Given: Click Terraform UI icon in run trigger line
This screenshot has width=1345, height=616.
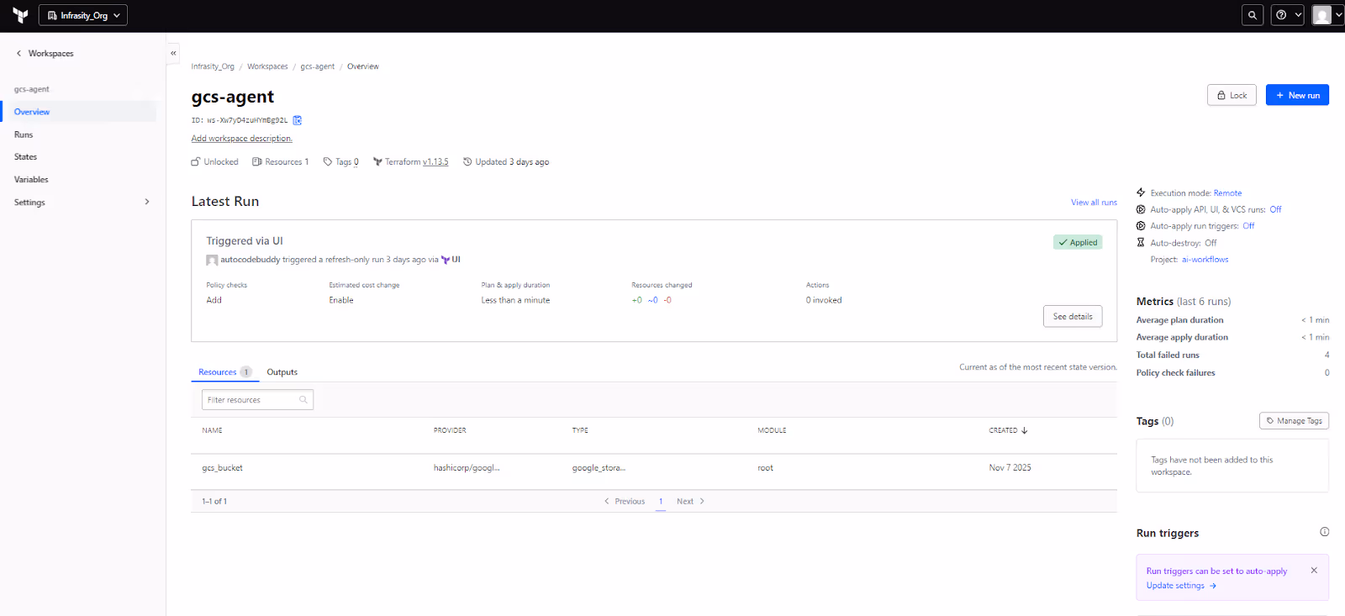Looking at the screenshot, I should [446, 260].
